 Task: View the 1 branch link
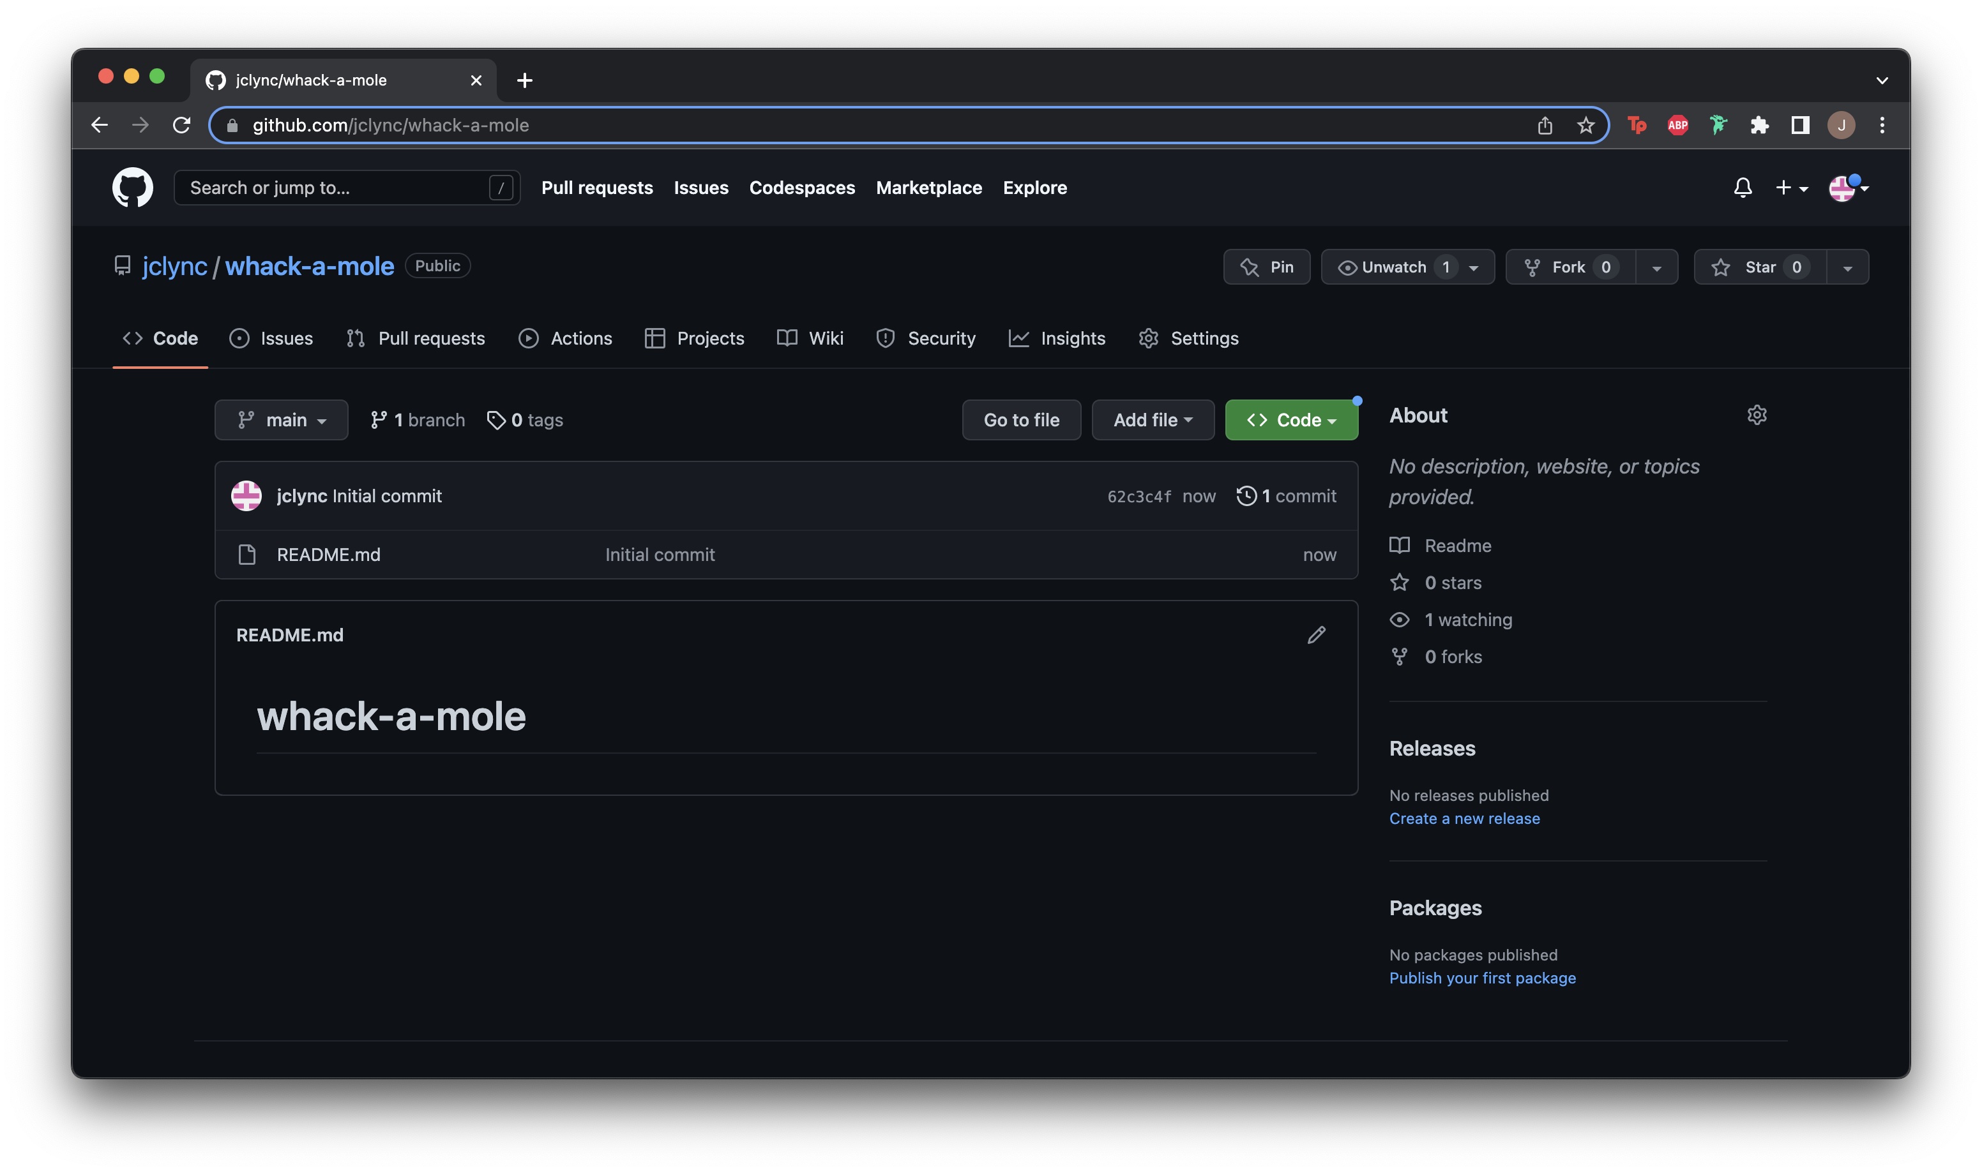[x=418, y=420]
